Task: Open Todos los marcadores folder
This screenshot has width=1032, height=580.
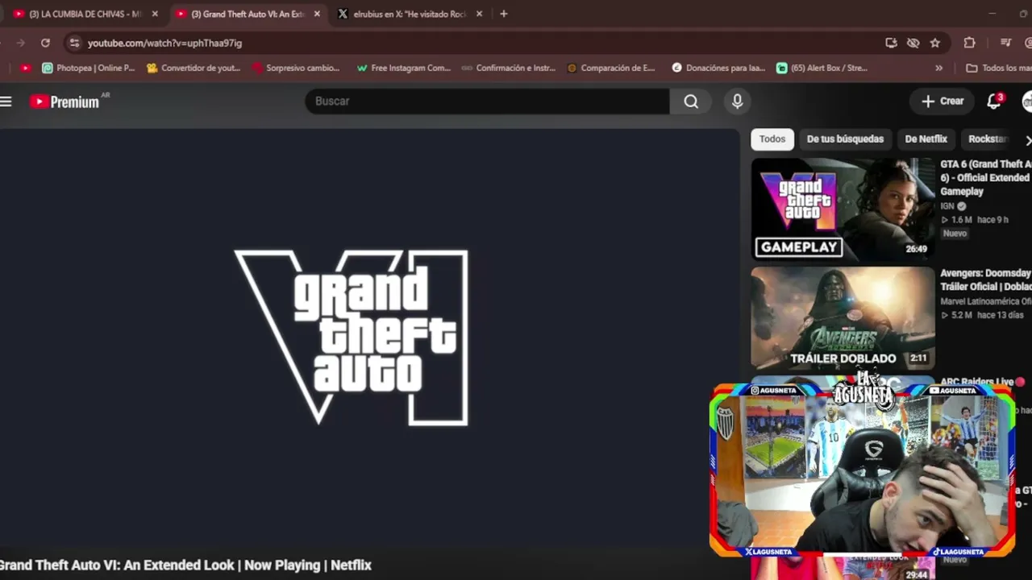Action: (998, 68)
